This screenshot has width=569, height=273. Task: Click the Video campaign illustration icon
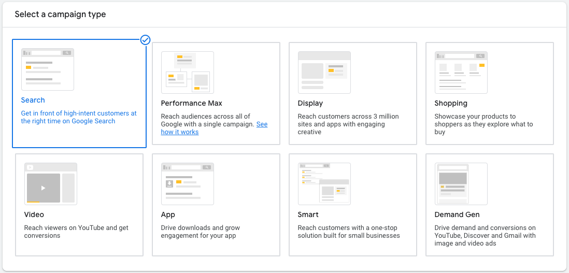[51, 184]
